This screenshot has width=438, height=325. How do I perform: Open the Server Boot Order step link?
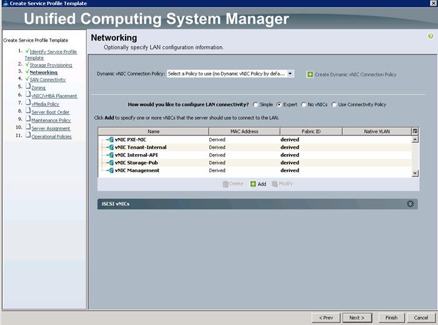50,112
